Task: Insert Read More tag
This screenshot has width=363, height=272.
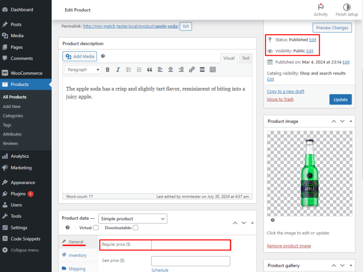Action: tap(202, 70)
